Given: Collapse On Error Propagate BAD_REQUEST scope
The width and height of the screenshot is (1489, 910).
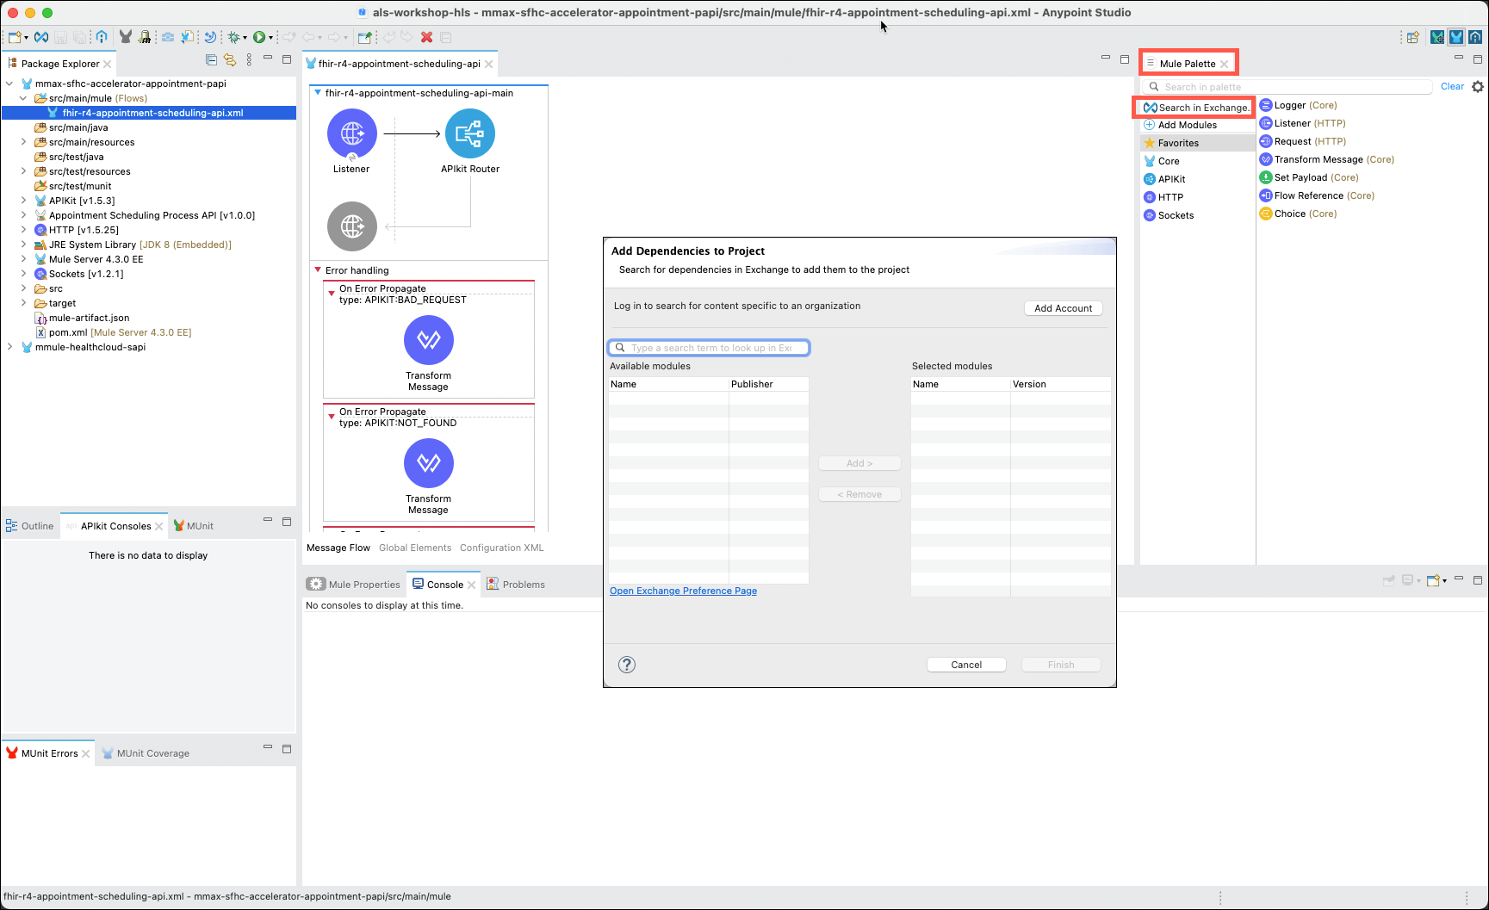Looking at the screenshot, I should point(332,294).
